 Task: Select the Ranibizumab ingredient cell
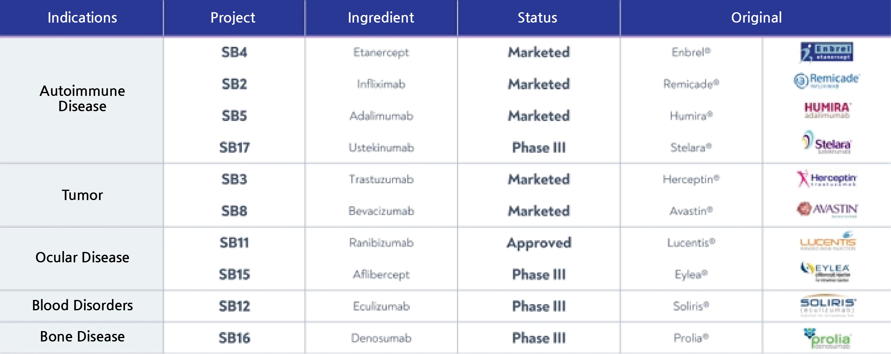coord(381,243)
